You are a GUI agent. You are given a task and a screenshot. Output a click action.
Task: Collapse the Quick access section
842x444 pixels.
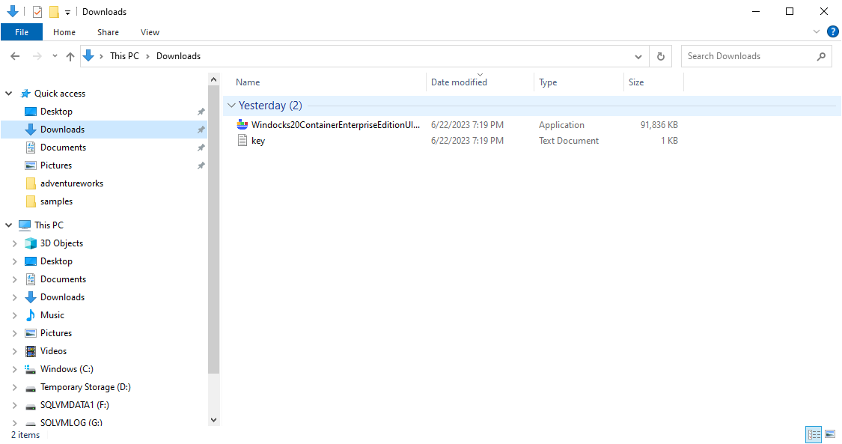point(8,93)
